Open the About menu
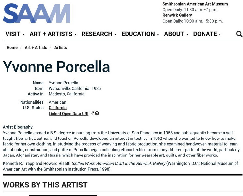Image resolution: width=243 pixels, height=196 pixels. click(x=176, y=34)
